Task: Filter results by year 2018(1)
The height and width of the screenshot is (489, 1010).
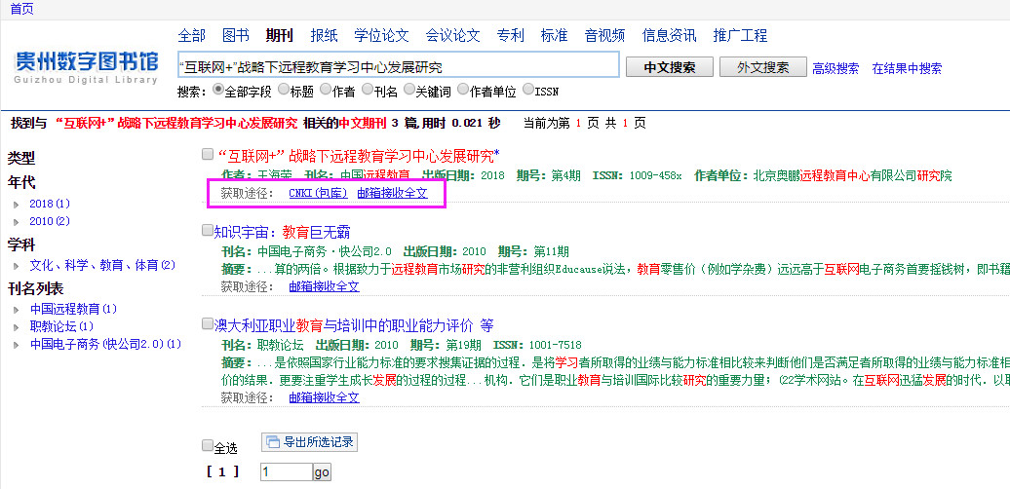Action: coord(50,204)
